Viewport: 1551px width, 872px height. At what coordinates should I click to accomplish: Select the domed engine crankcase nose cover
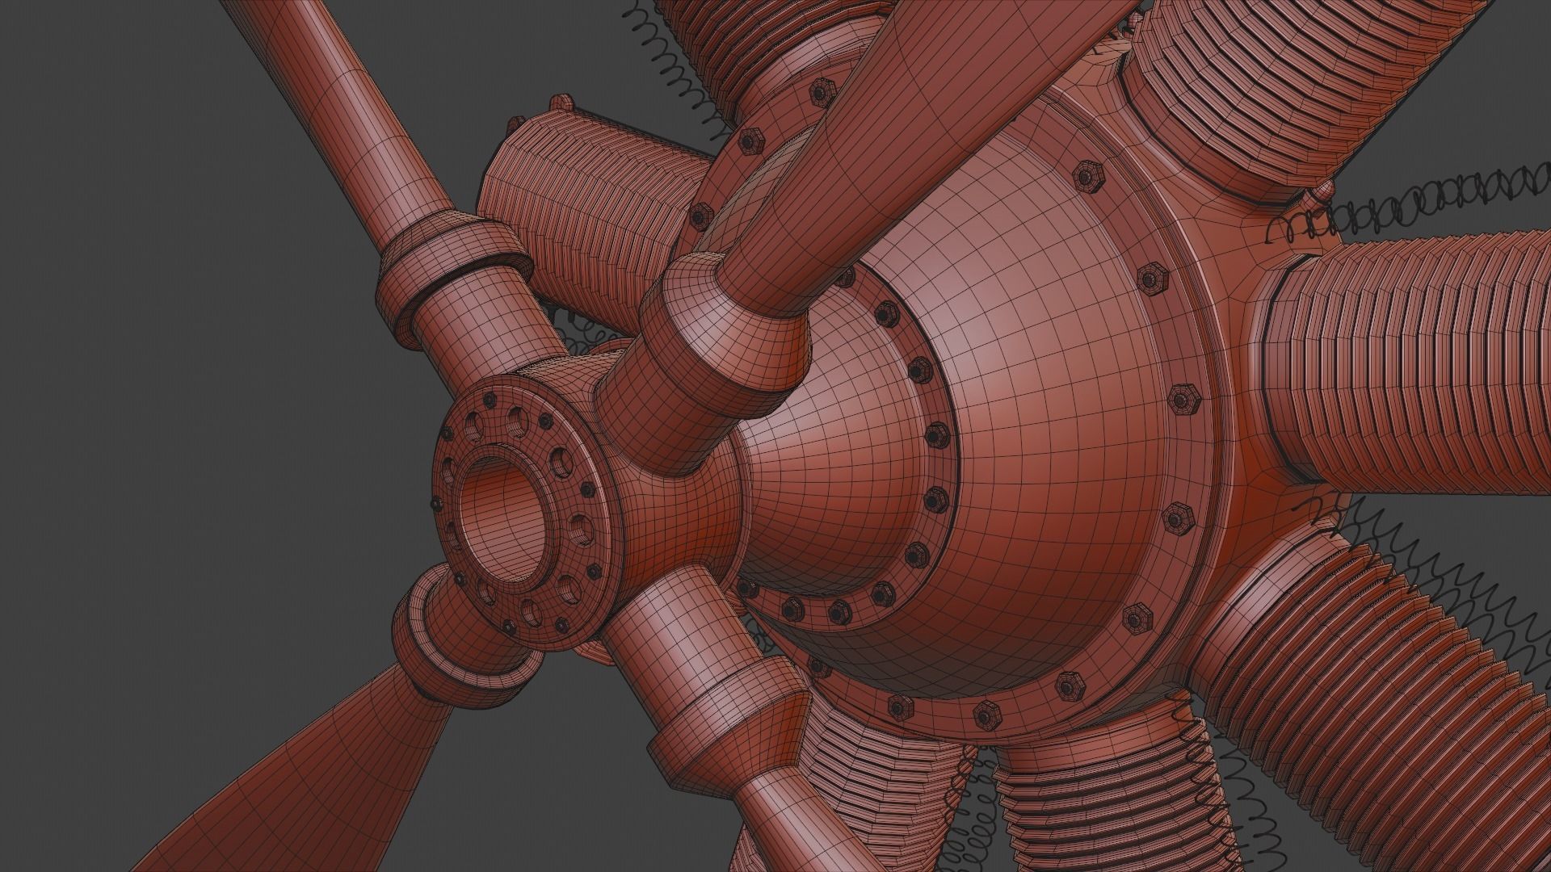pyautogui.click(x=1042, y=388)
